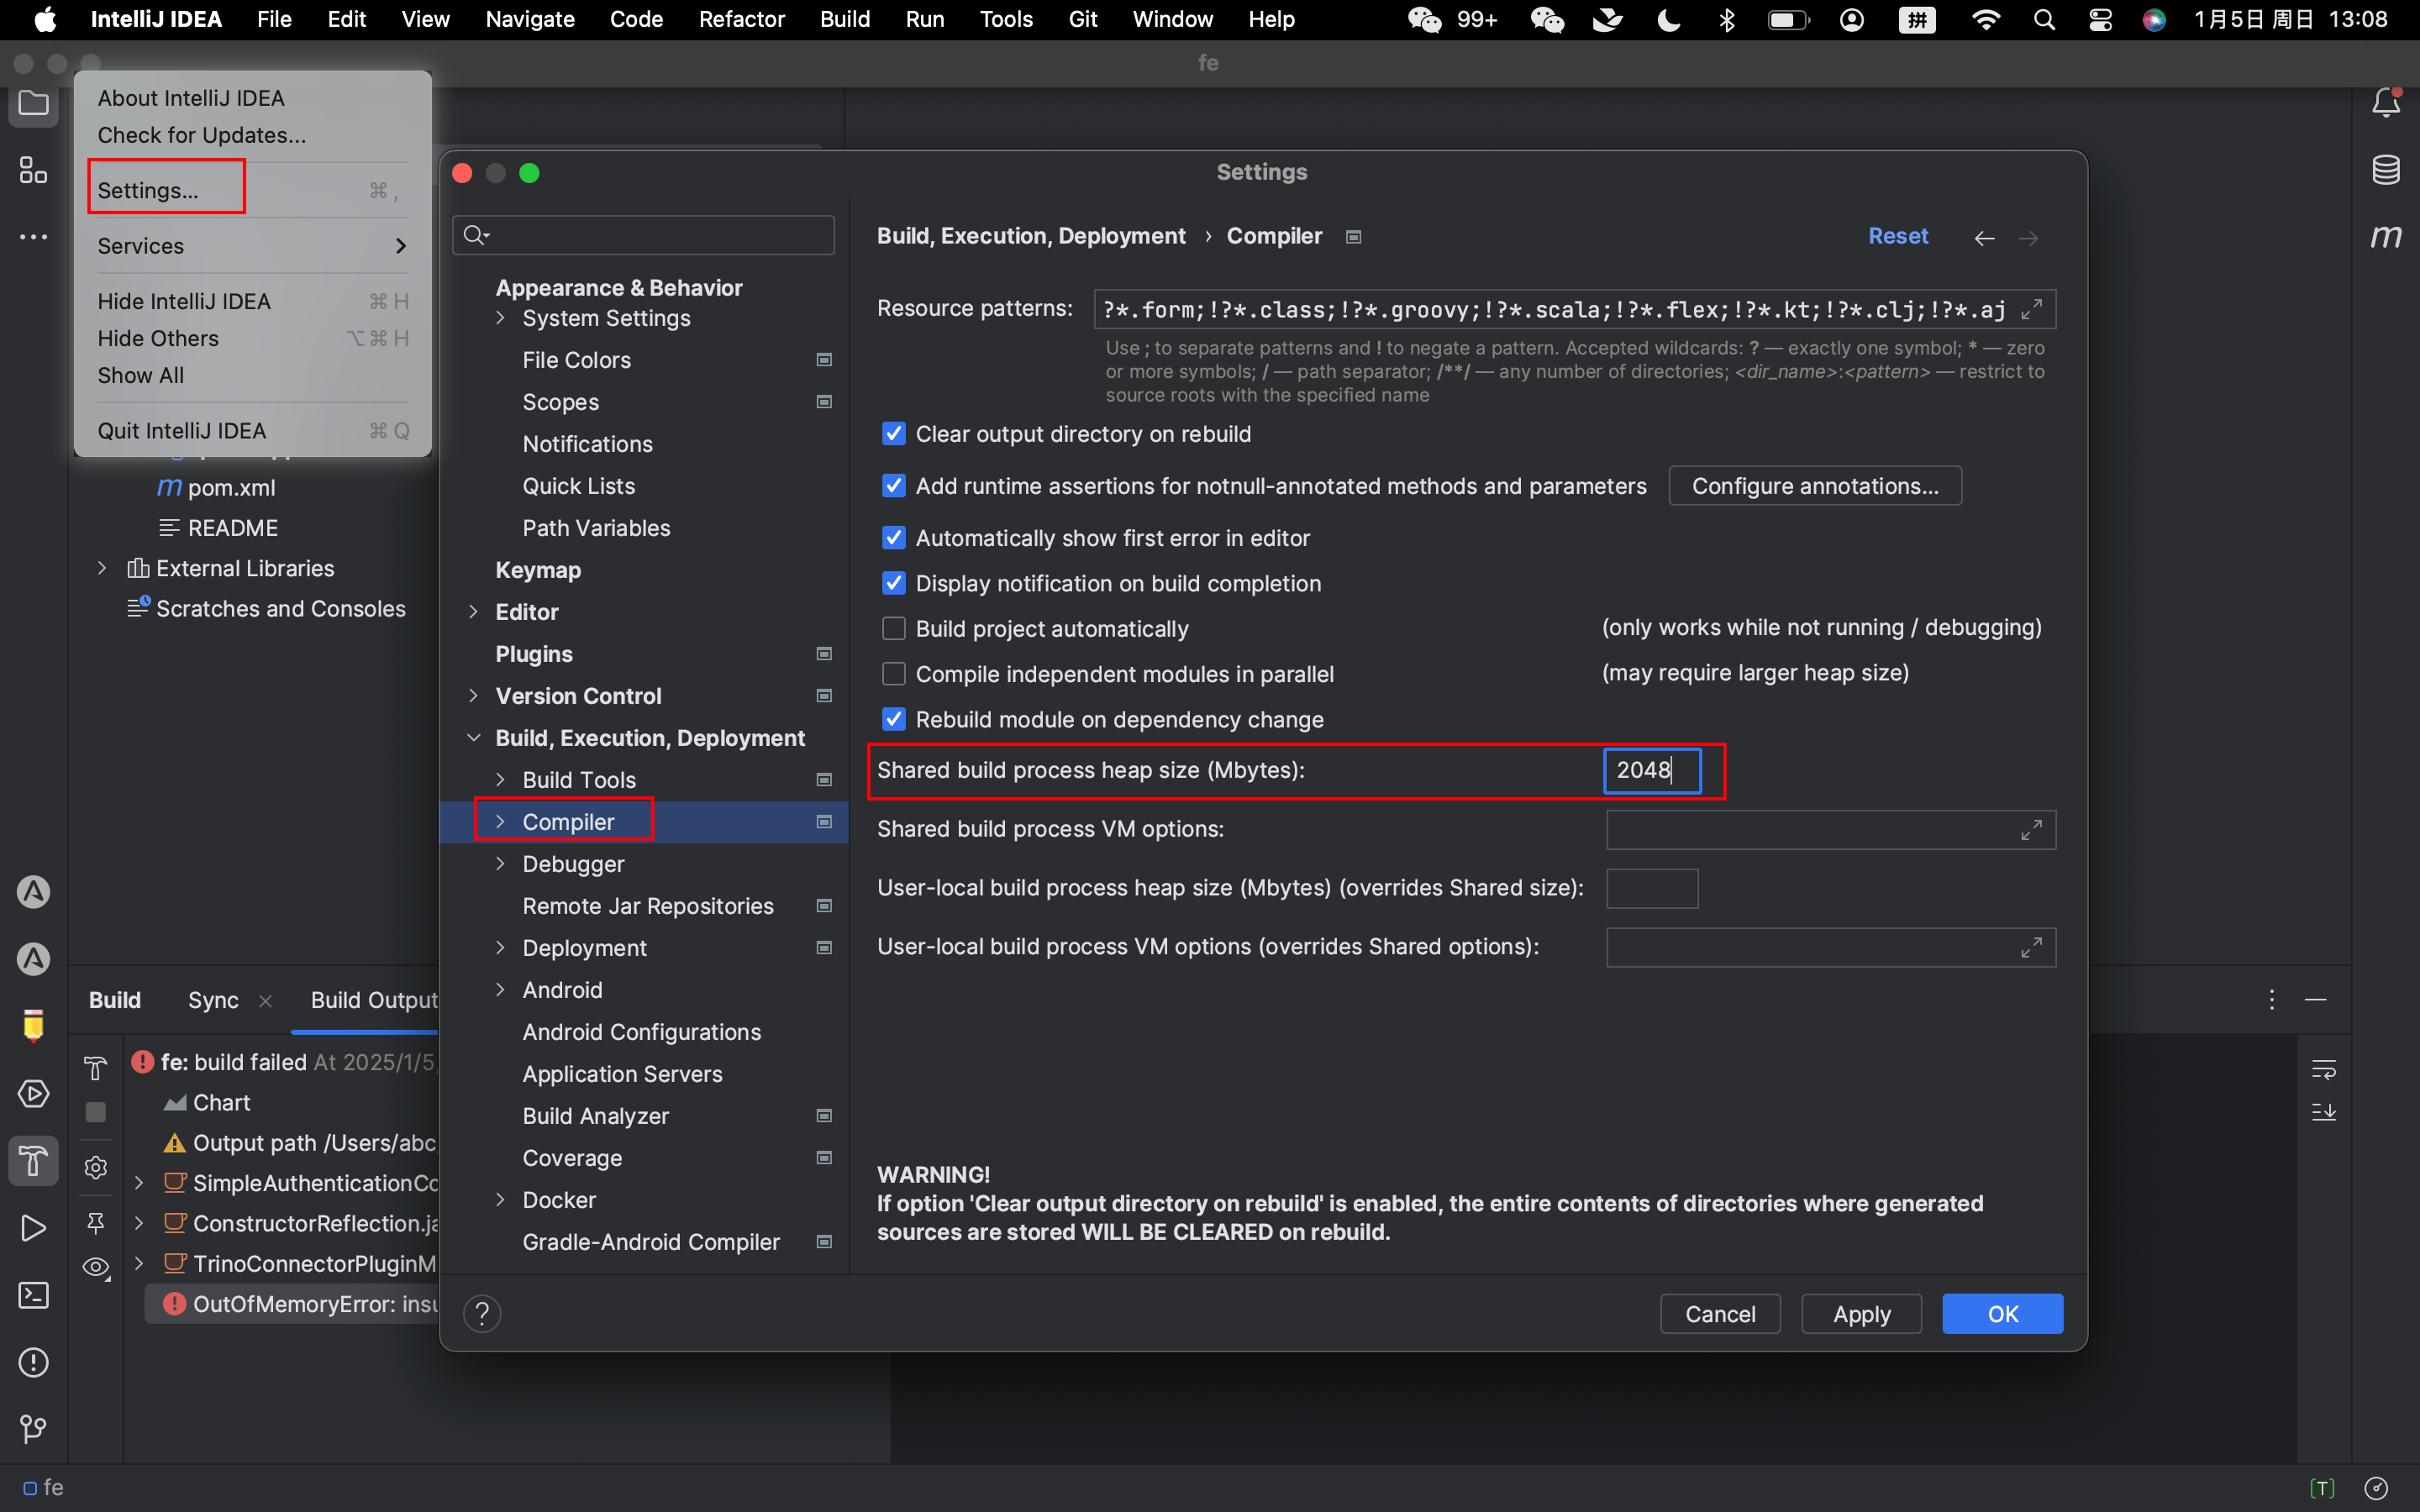The width and height of the screenshot is (2420, 1512).
Task: Click the Apply button
Action: (1861, 1314)
